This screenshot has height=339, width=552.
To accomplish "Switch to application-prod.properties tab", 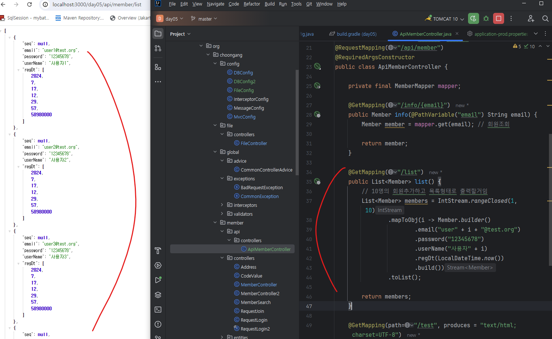I will [x=497, y=34].
